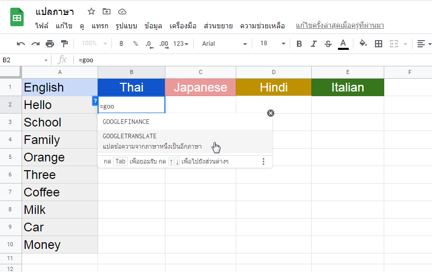This screenshot has width=432, height=272.
Task: Open the ไฟล์ menu
Action: tap(42, 26)
